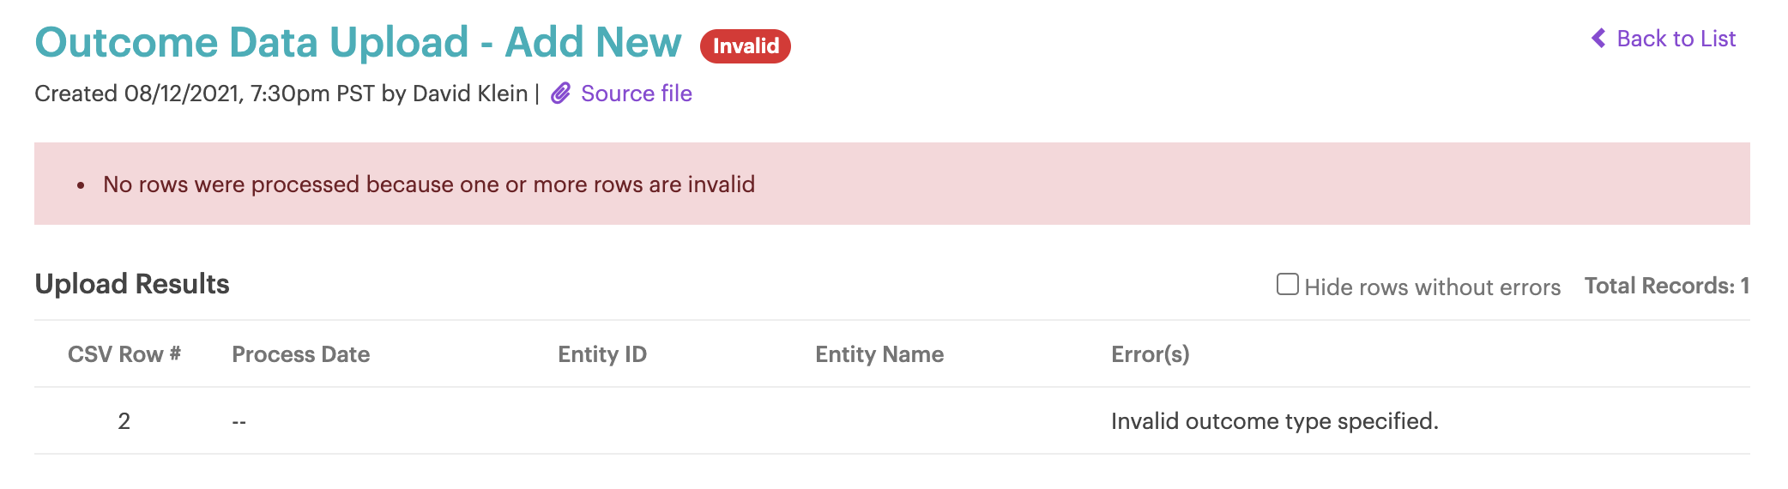Viewport: 1788px width, 489px height.
Task: Click the Hide rows without errors label
Action: pos(1432,287)
